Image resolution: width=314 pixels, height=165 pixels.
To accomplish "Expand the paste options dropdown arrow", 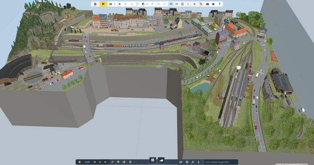I will [x=147, y=4].
